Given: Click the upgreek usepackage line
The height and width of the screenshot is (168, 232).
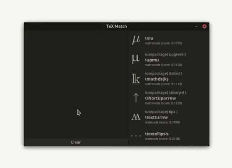Looking at the screenshot, I should click(165, 55).
